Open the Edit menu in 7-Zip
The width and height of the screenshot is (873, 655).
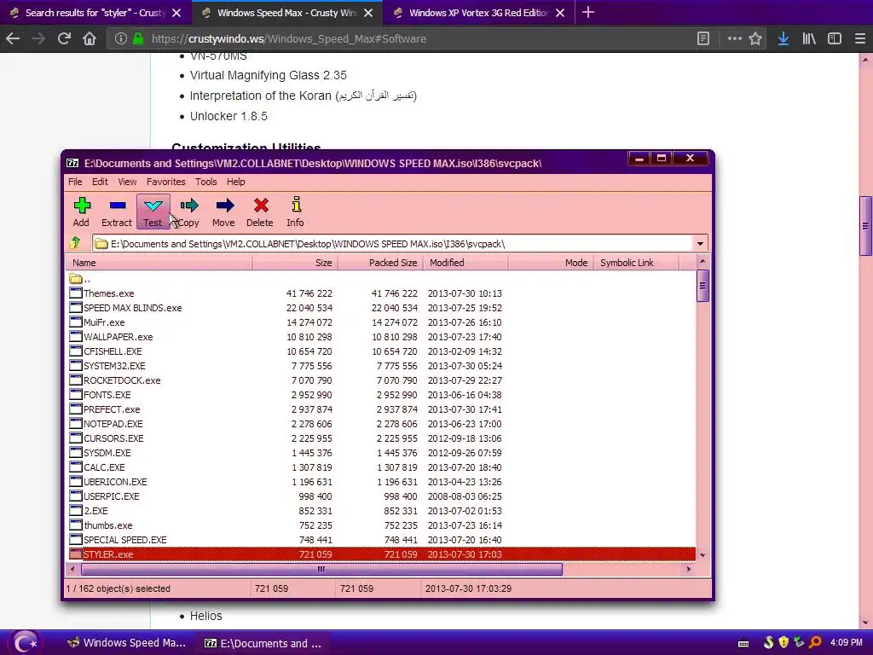click(x=101, y=182)
